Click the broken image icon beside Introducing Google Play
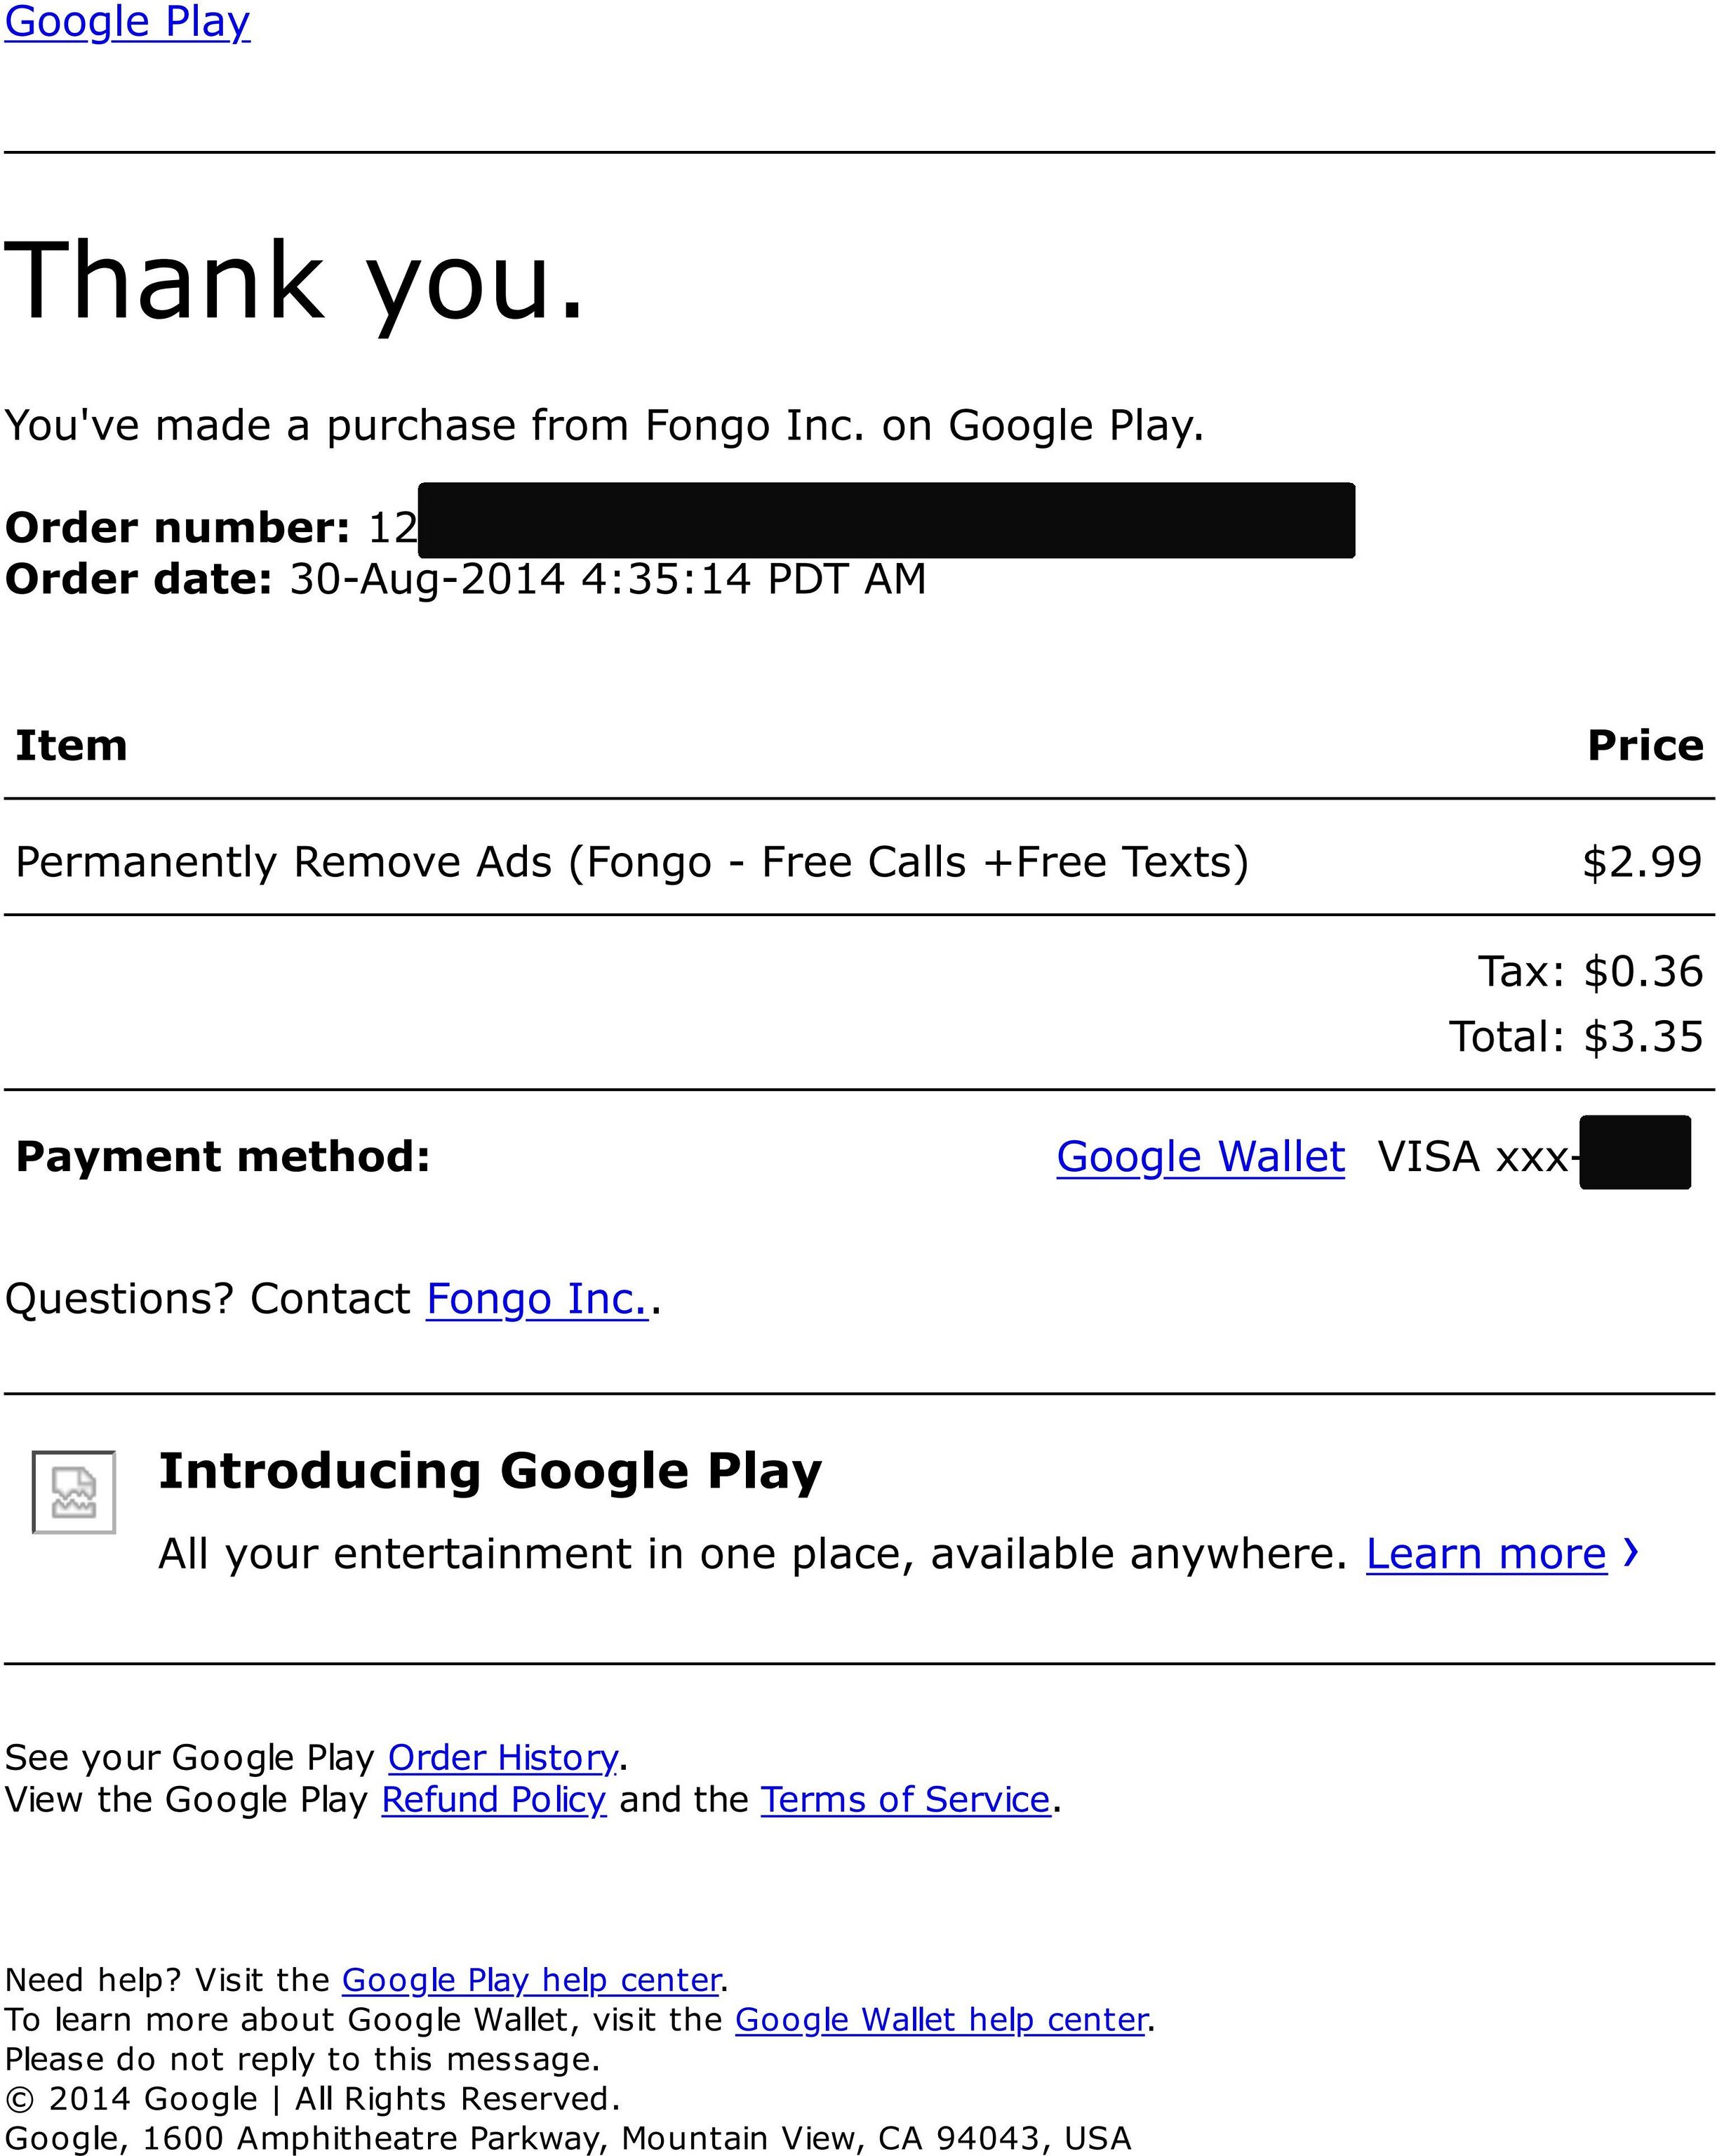This screenshot has height=2156, width=1717. click(74, 1491)
